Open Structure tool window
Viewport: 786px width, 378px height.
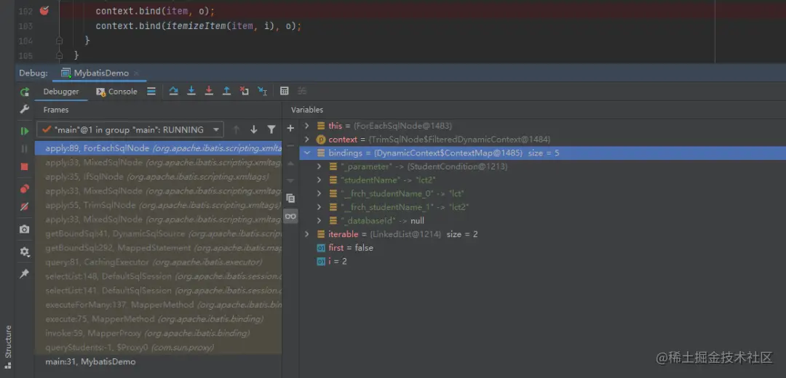pyautogui.click(x=8, y=347)
